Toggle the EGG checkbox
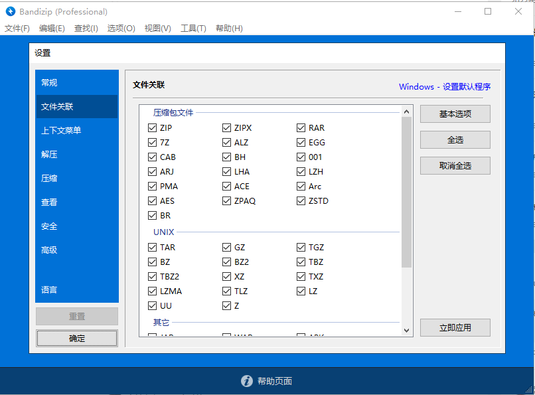Screen dimensions: 535x395 coord(301,142)
